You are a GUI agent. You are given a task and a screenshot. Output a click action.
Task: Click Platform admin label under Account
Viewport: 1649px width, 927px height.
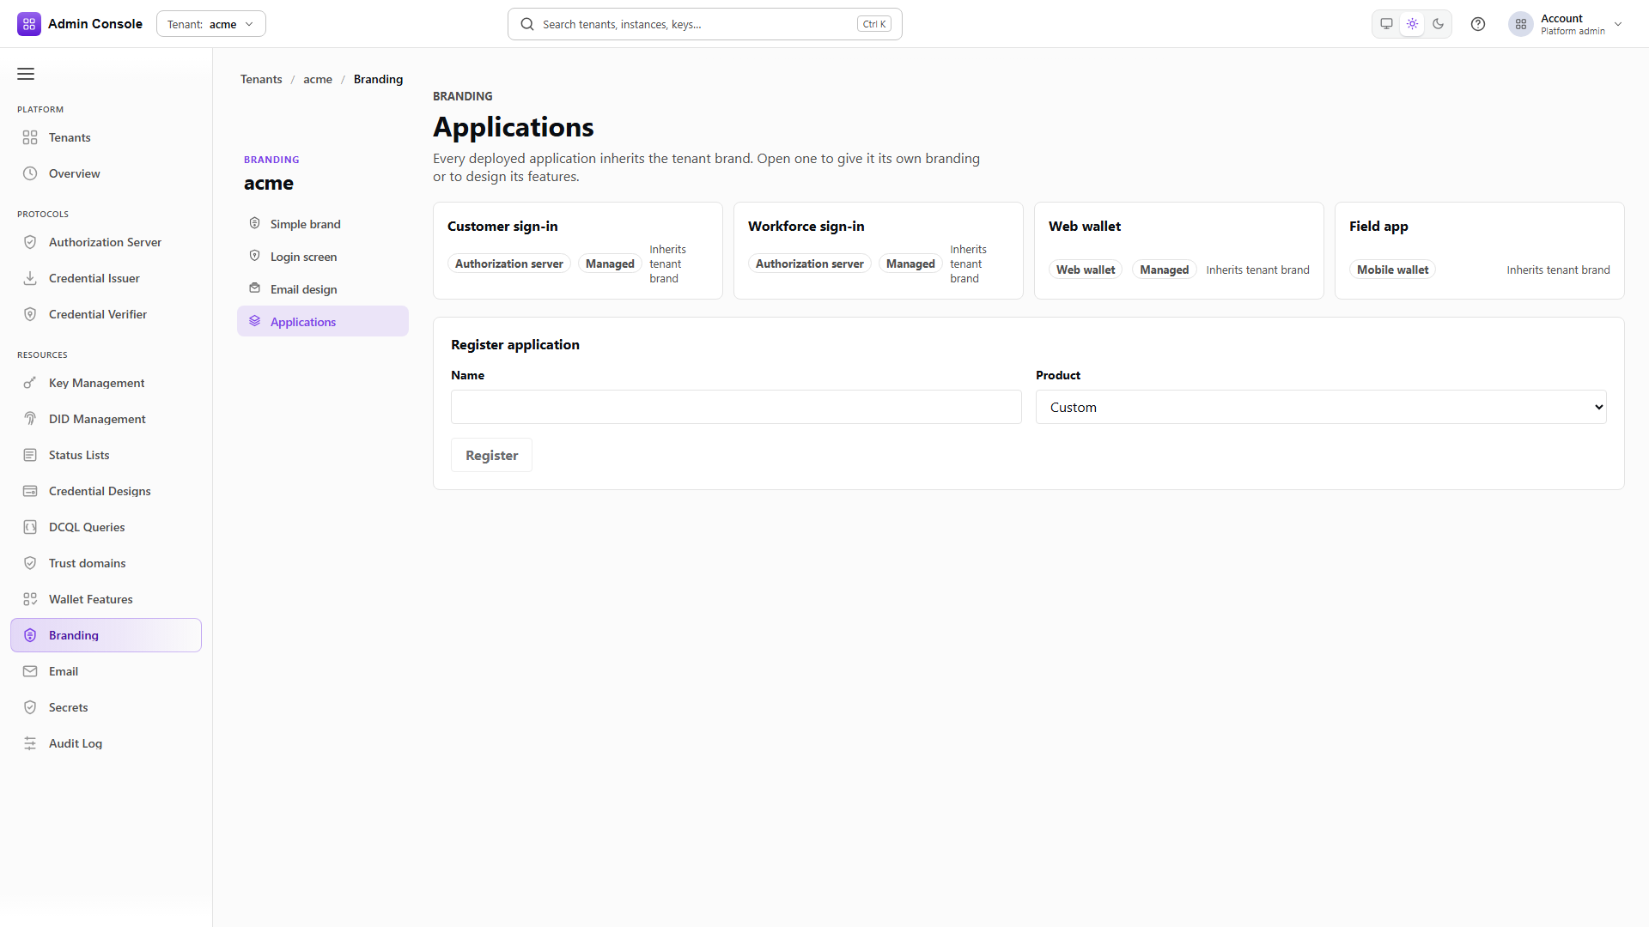(x=1573, y=31)
